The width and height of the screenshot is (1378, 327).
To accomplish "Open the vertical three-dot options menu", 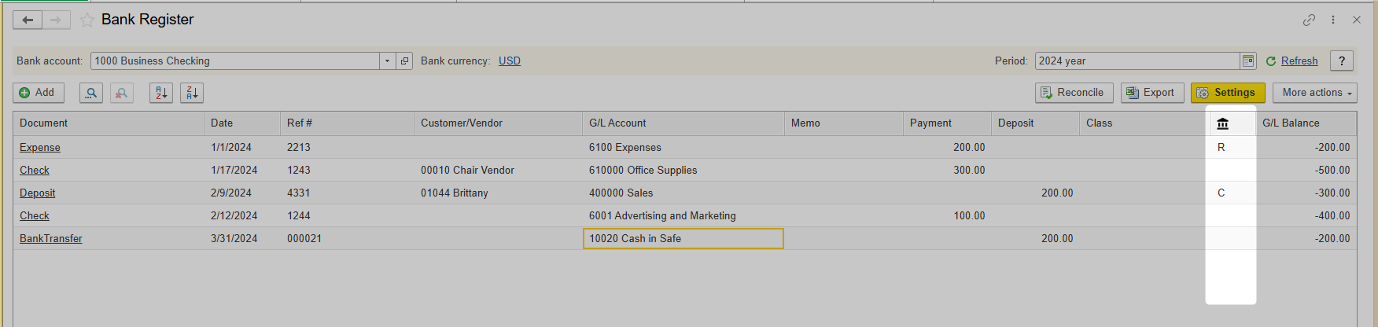I will point(1333,20).
